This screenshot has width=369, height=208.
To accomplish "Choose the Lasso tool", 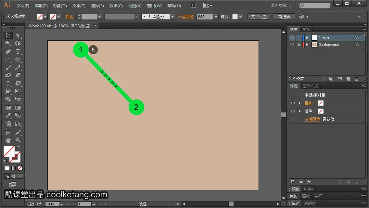I will pyautogui.click(x=18, y=43).
